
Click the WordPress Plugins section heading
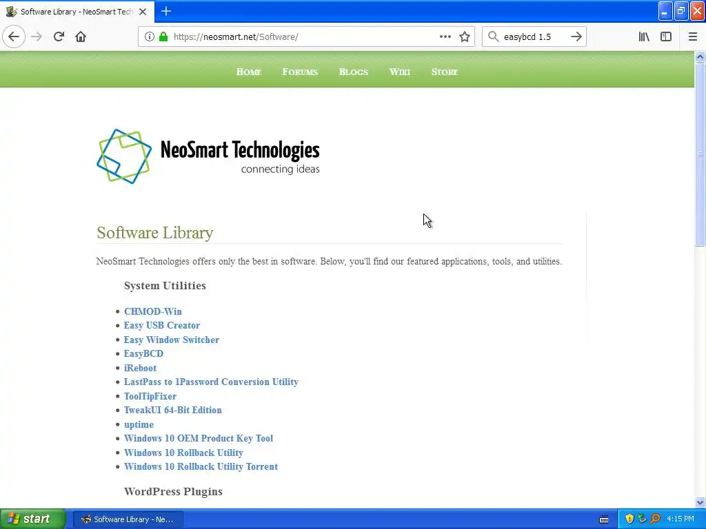[x=173, y=491]
